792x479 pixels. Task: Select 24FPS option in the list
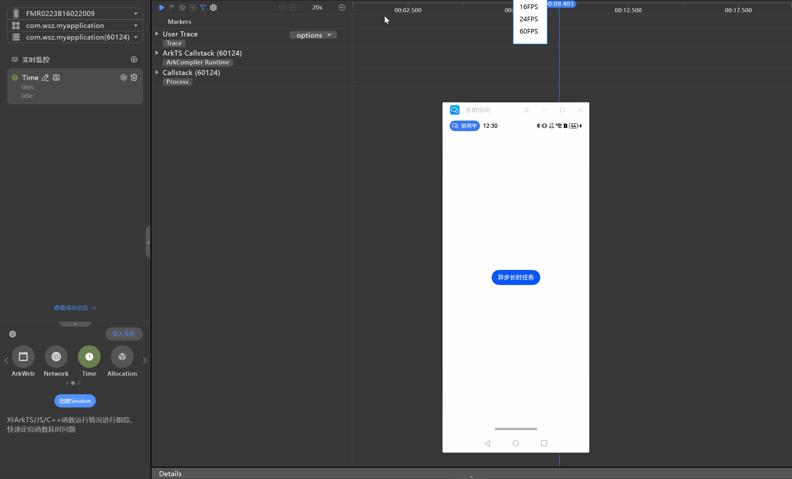click(x=528, y=19)
